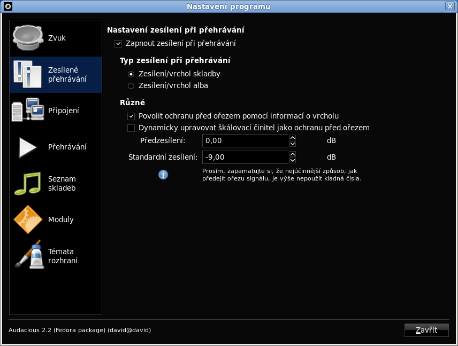Open the Zvuk speaker icon category
Viewport: 458px width, 346px height.
[28, 38]
